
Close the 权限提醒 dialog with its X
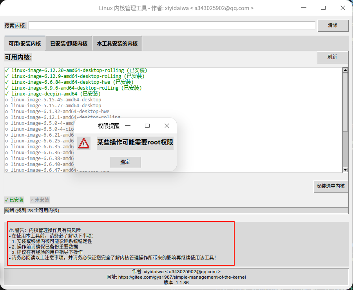pyautogui.click(x=167, y=126)
